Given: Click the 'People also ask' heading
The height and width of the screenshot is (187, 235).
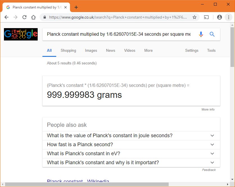Looking at the screenshot, I should pos(67,125).
